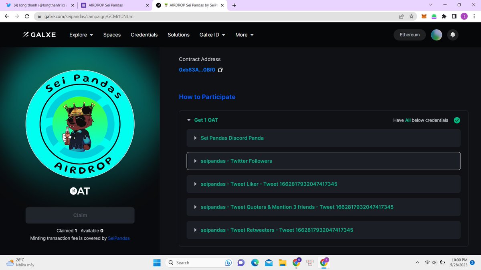Click the MetaMask fox extension icon
481x270 pixels.
click(424, 16)
